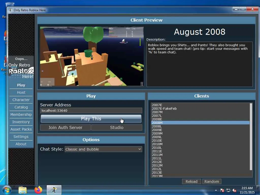Select client 2007E-FakeFeb
The height and width of the screenshot is (195, 260).
[x=201, y=109]
